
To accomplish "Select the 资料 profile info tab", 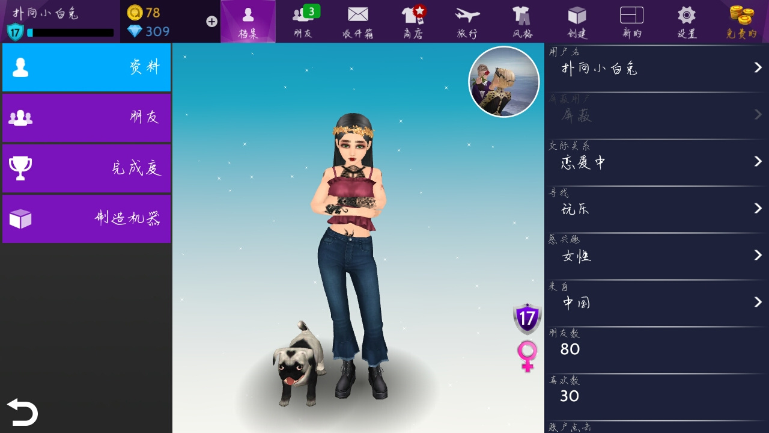I will [87, 67].
